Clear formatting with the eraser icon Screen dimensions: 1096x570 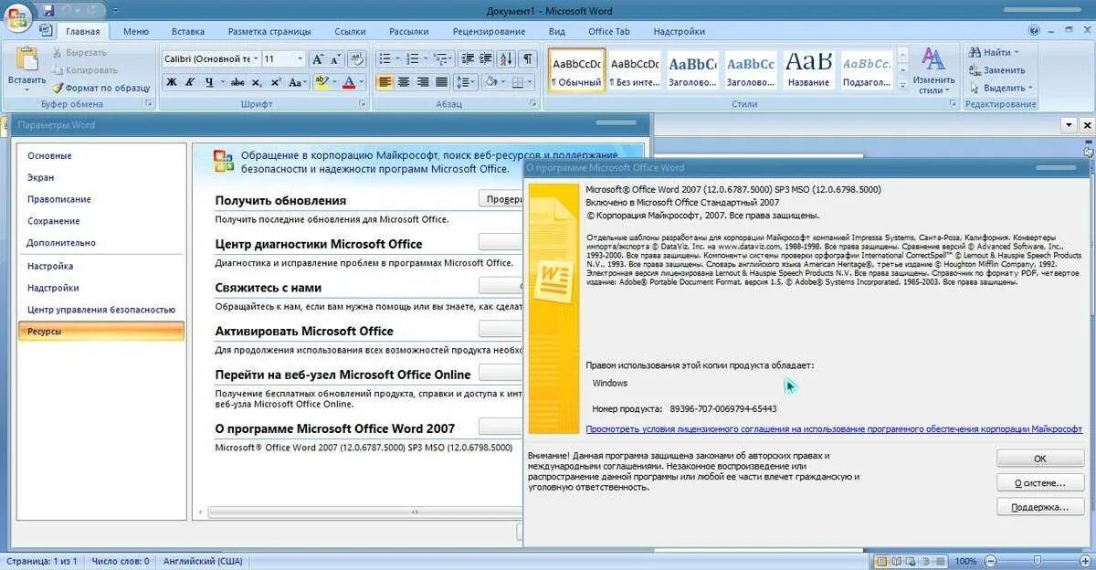(356, 58)
